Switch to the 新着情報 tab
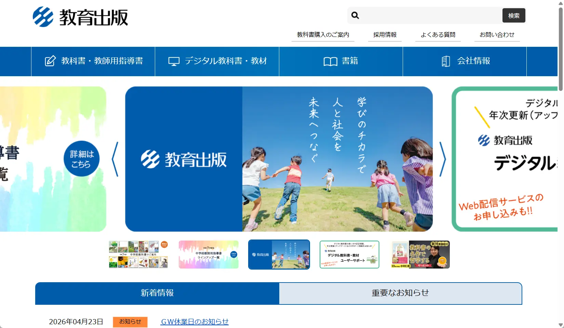 (x=157, y=293)
